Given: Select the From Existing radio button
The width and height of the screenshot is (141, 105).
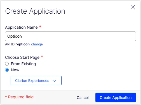Looking at the screenshot, I should [7, 64].
